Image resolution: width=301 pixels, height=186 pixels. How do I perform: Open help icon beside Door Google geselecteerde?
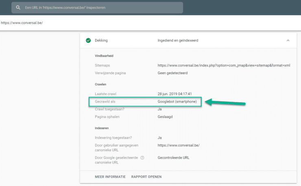(142, 158)
